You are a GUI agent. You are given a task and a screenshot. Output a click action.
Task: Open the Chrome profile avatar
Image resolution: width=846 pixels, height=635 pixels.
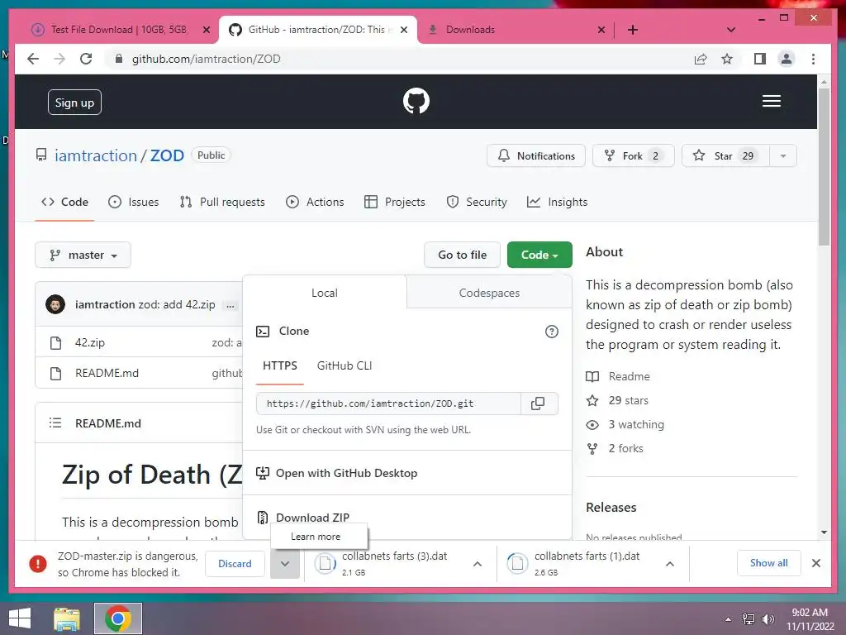click(787, 59)
